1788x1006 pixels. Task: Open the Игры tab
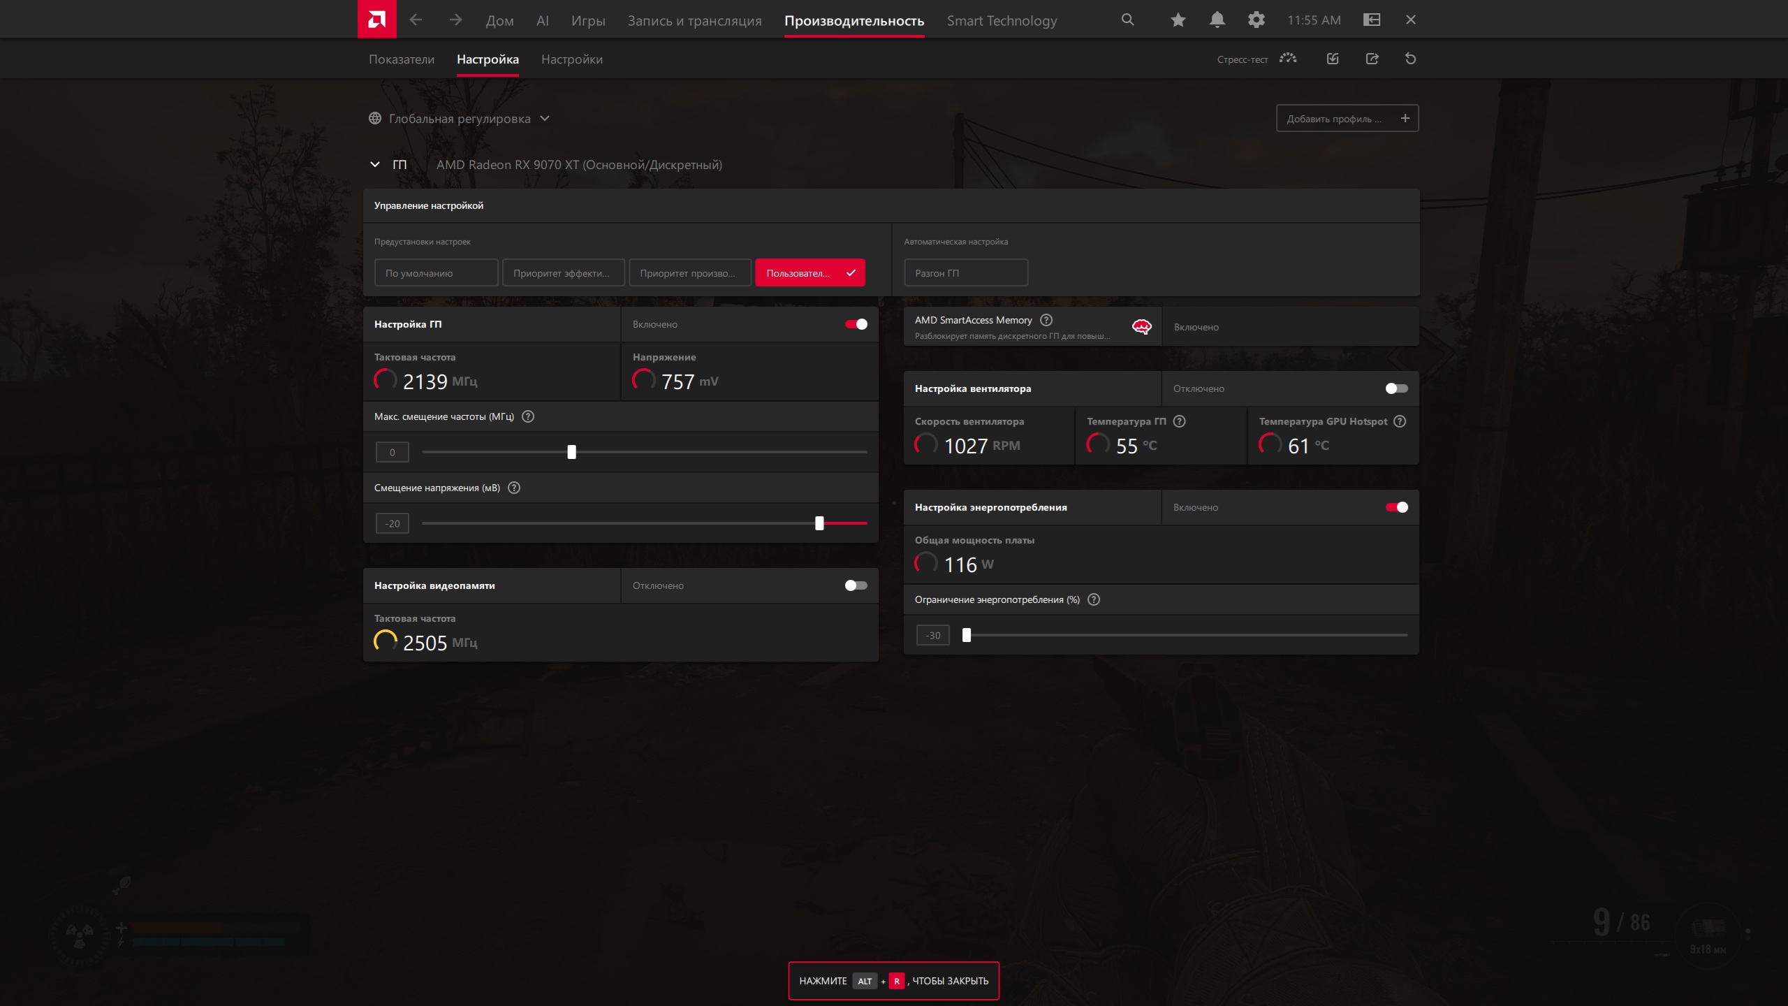(588, 21)
